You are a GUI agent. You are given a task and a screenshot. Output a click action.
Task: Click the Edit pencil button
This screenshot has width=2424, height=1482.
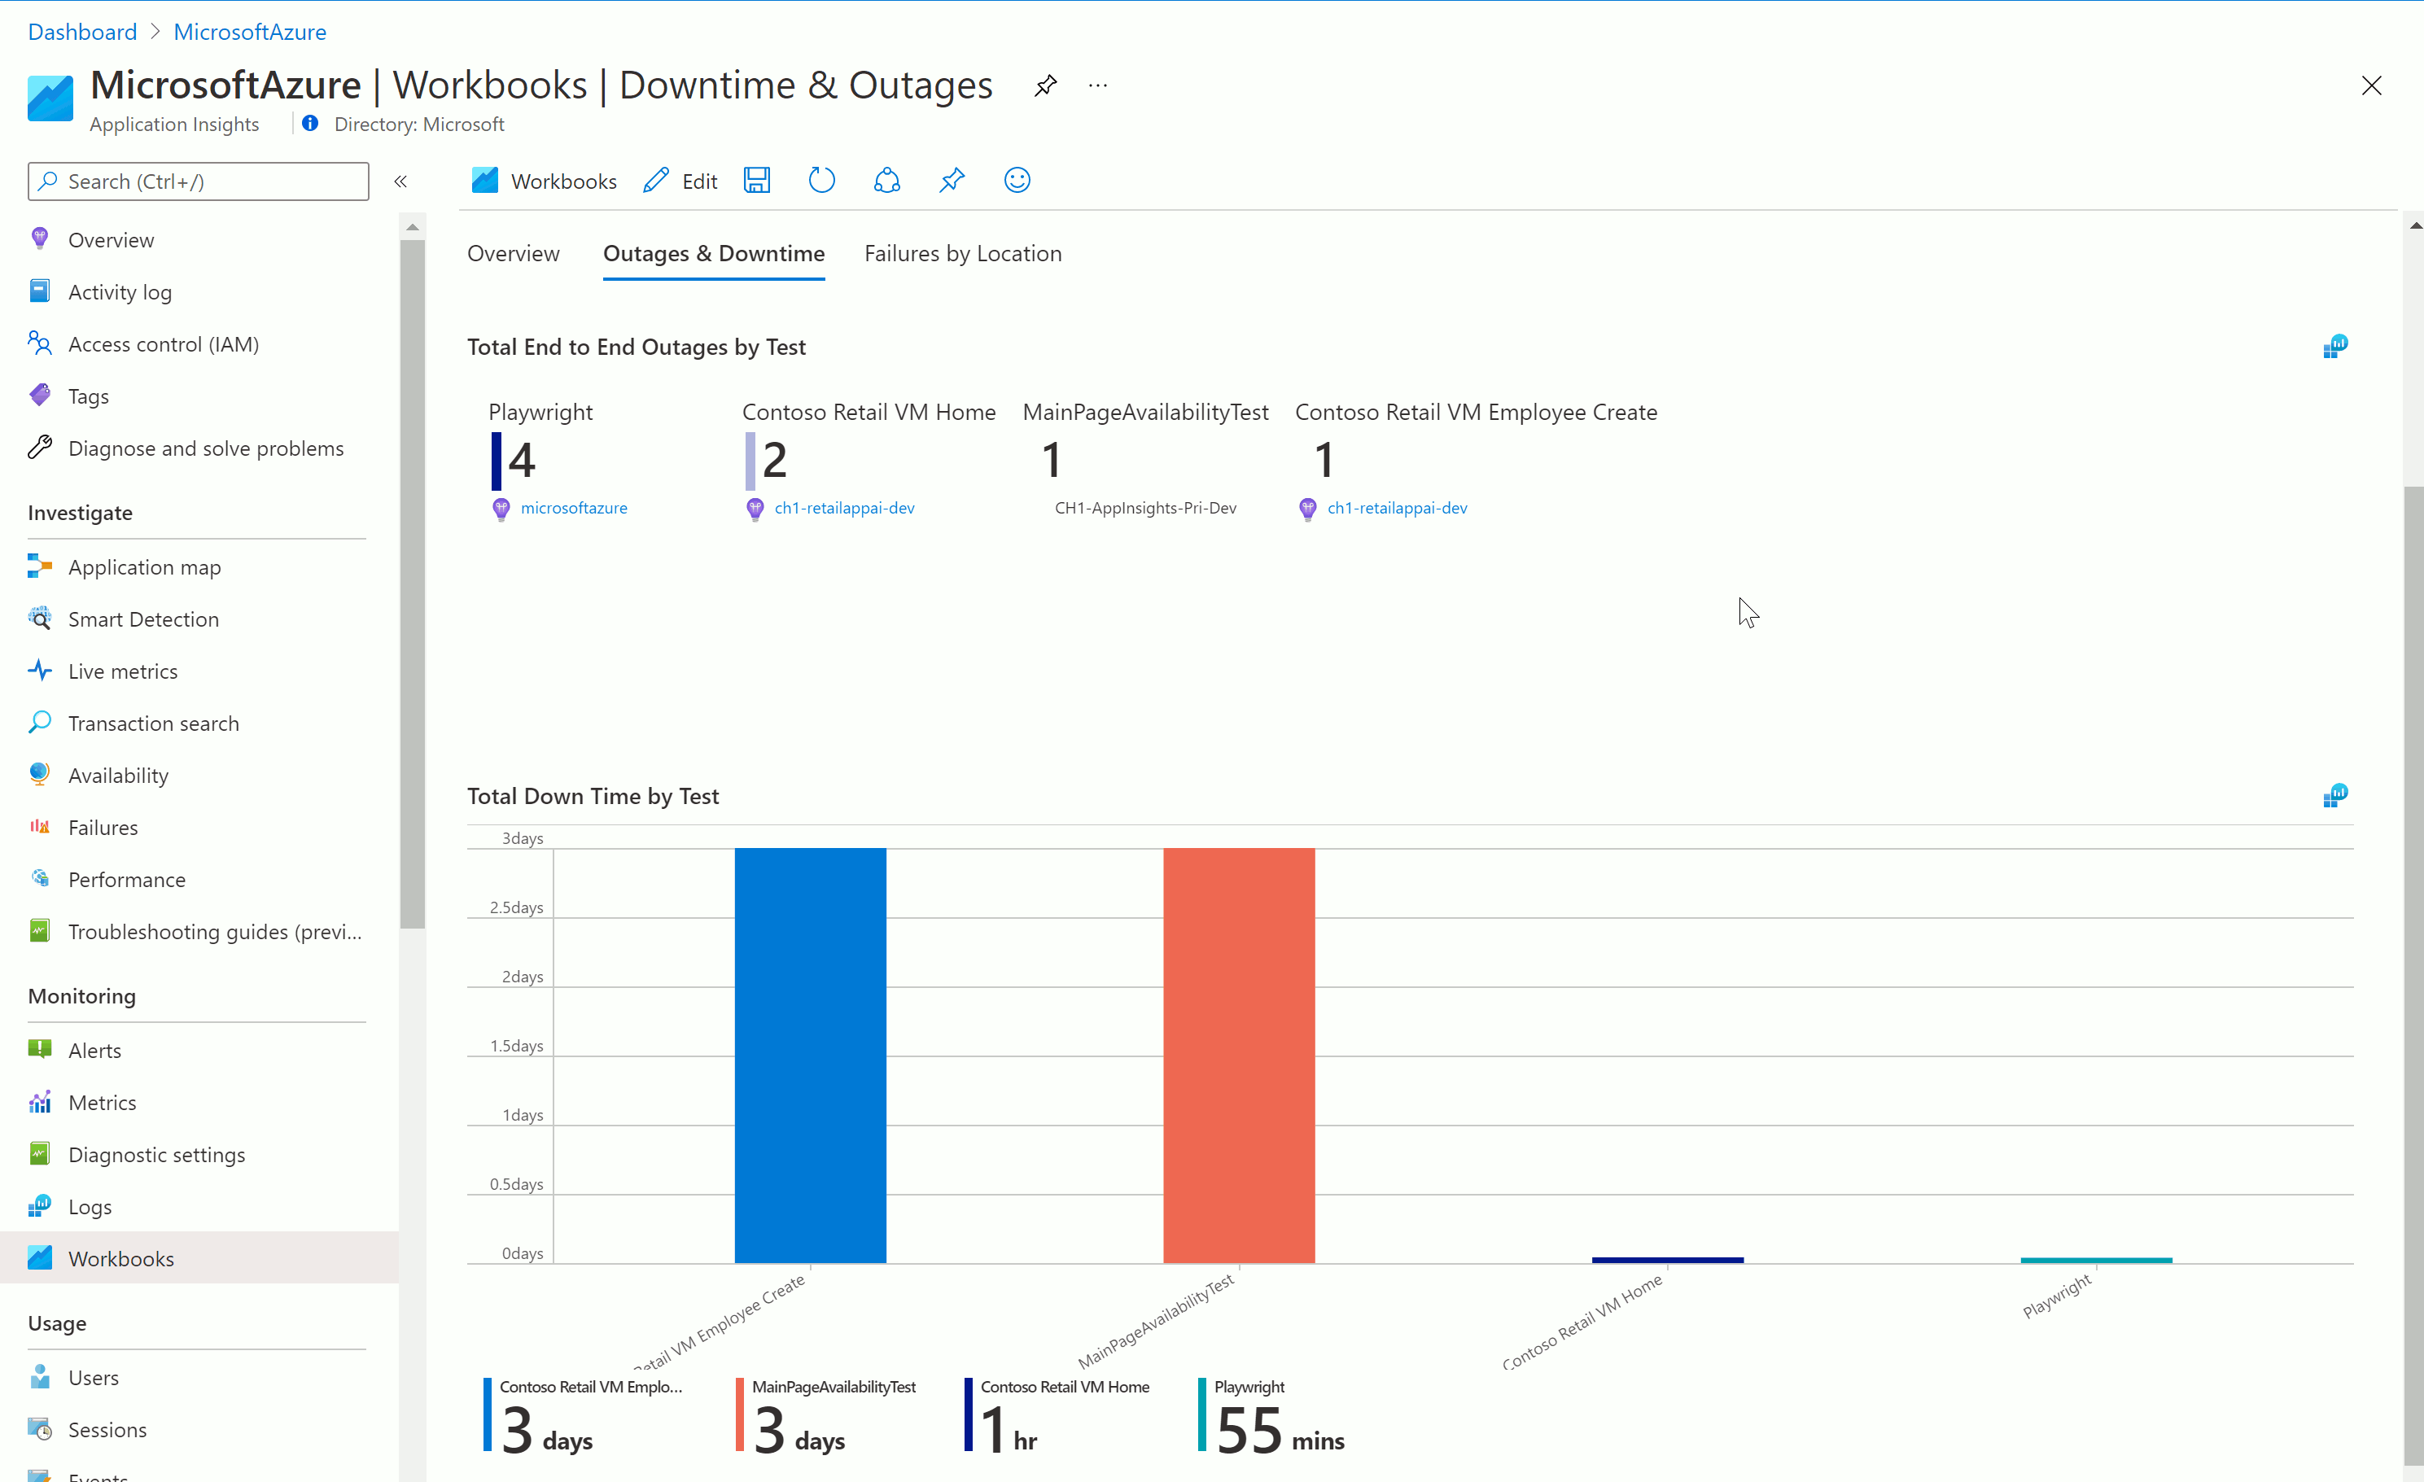(x=680, y=181)
